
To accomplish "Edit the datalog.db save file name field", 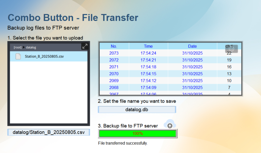I will 137,110.
